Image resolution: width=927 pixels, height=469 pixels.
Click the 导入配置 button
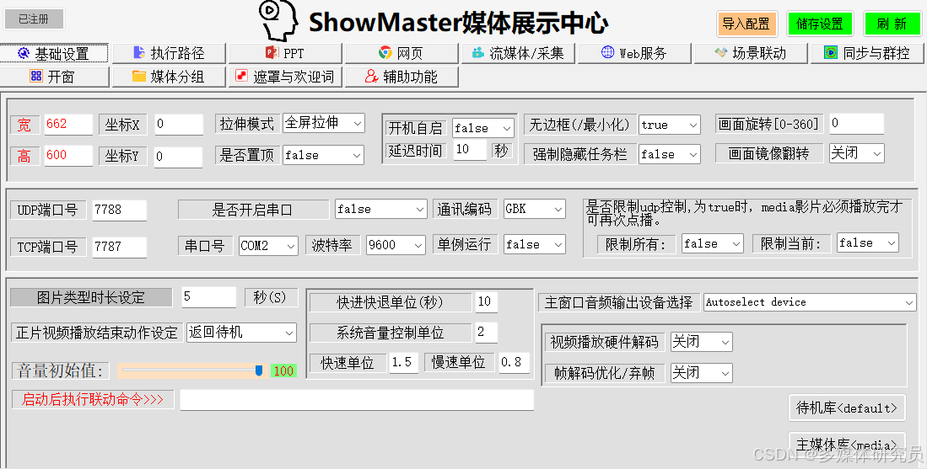pos(746,24)
